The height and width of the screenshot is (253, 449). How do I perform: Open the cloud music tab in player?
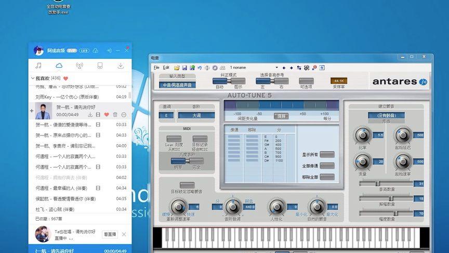(x=59, y=66)
